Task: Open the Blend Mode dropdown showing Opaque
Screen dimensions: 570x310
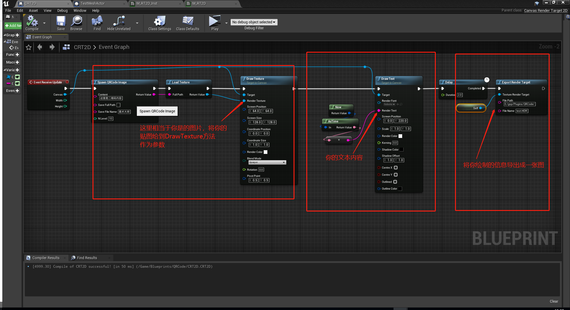Action: 267,162
